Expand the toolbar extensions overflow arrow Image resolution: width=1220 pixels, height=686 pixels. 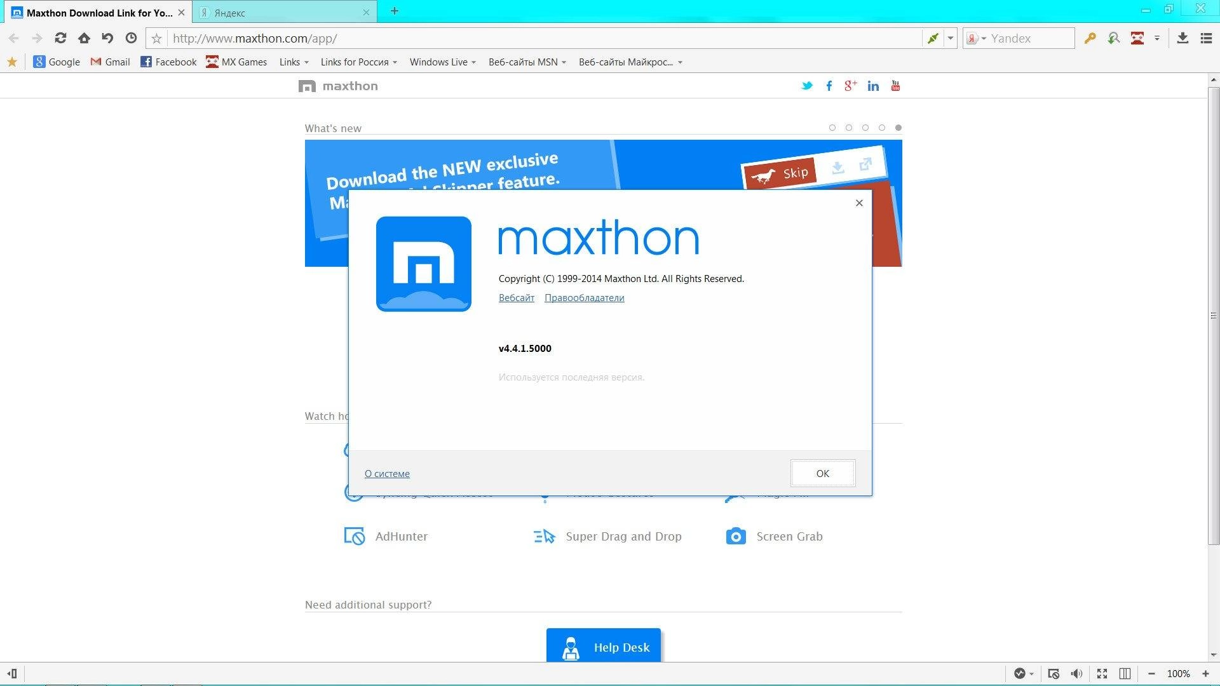1157,38
